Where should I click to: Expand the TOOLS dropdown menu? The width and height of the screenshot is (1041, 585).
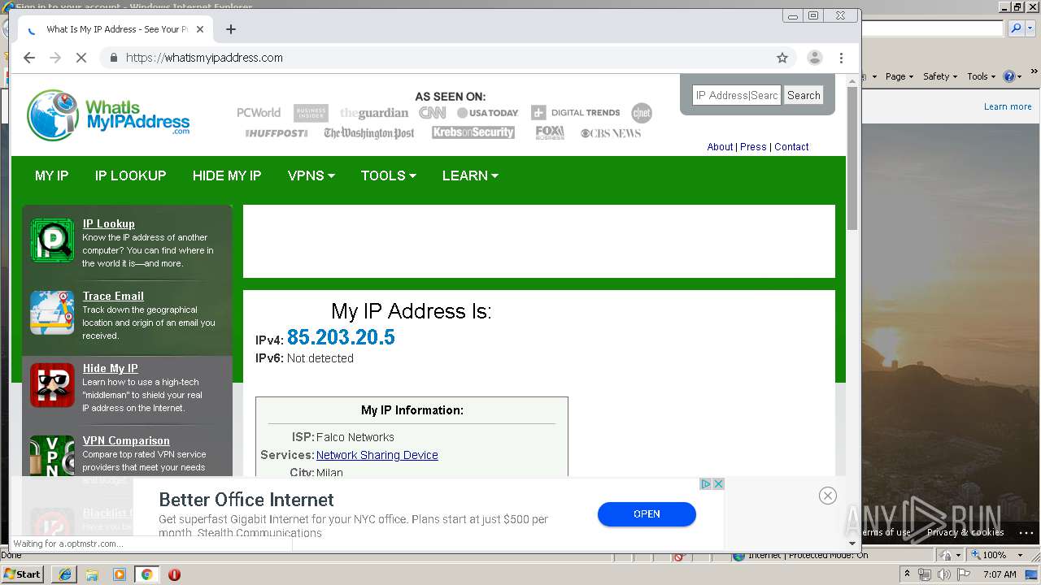point(389,175)
